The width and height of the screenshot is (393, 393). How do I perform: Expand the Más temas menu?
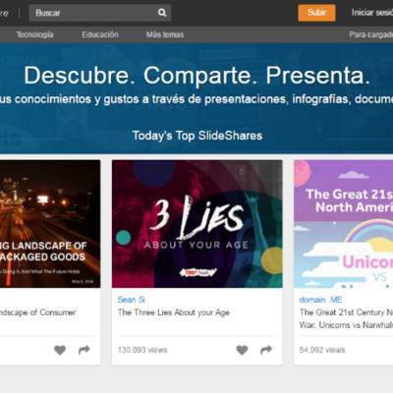165,34
